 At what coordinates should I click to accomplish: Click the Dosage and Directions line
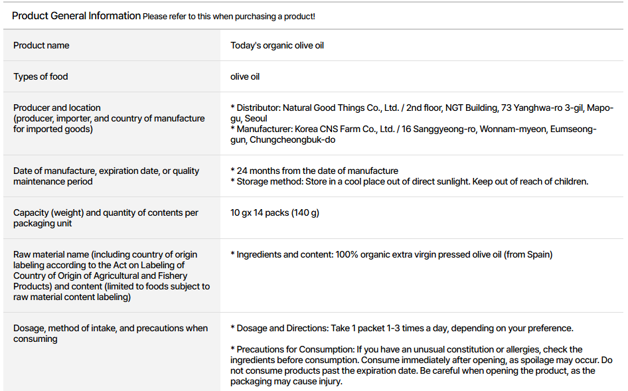pos(402,329)
